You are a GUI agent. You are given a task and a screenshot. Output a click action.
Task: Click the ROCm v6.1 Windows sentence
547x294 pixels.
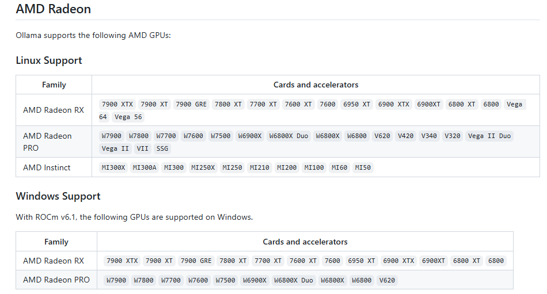134,217
